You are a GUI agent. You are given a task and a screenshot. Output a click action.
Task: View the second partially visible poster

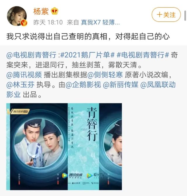click(x=110, y=147)
